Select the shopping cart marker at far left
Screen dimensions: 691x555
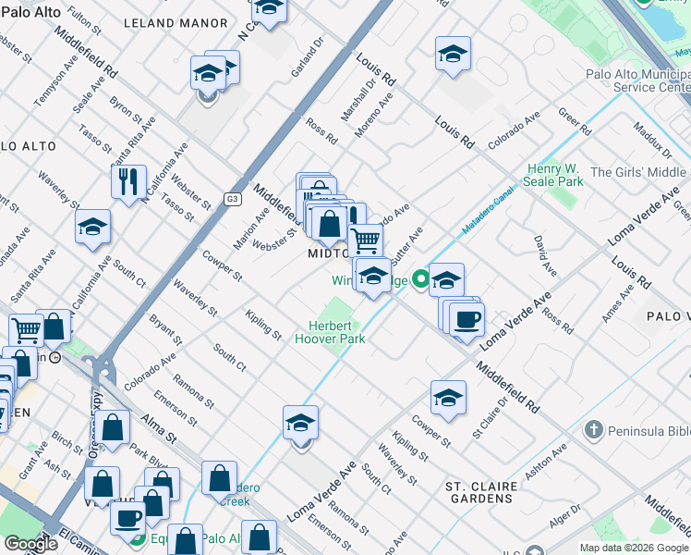27,330
